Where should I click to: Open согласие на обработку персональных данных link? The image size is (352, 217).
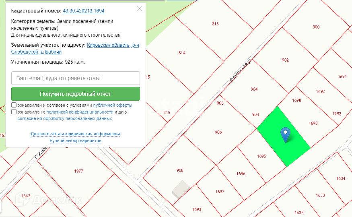click(65, 118)
